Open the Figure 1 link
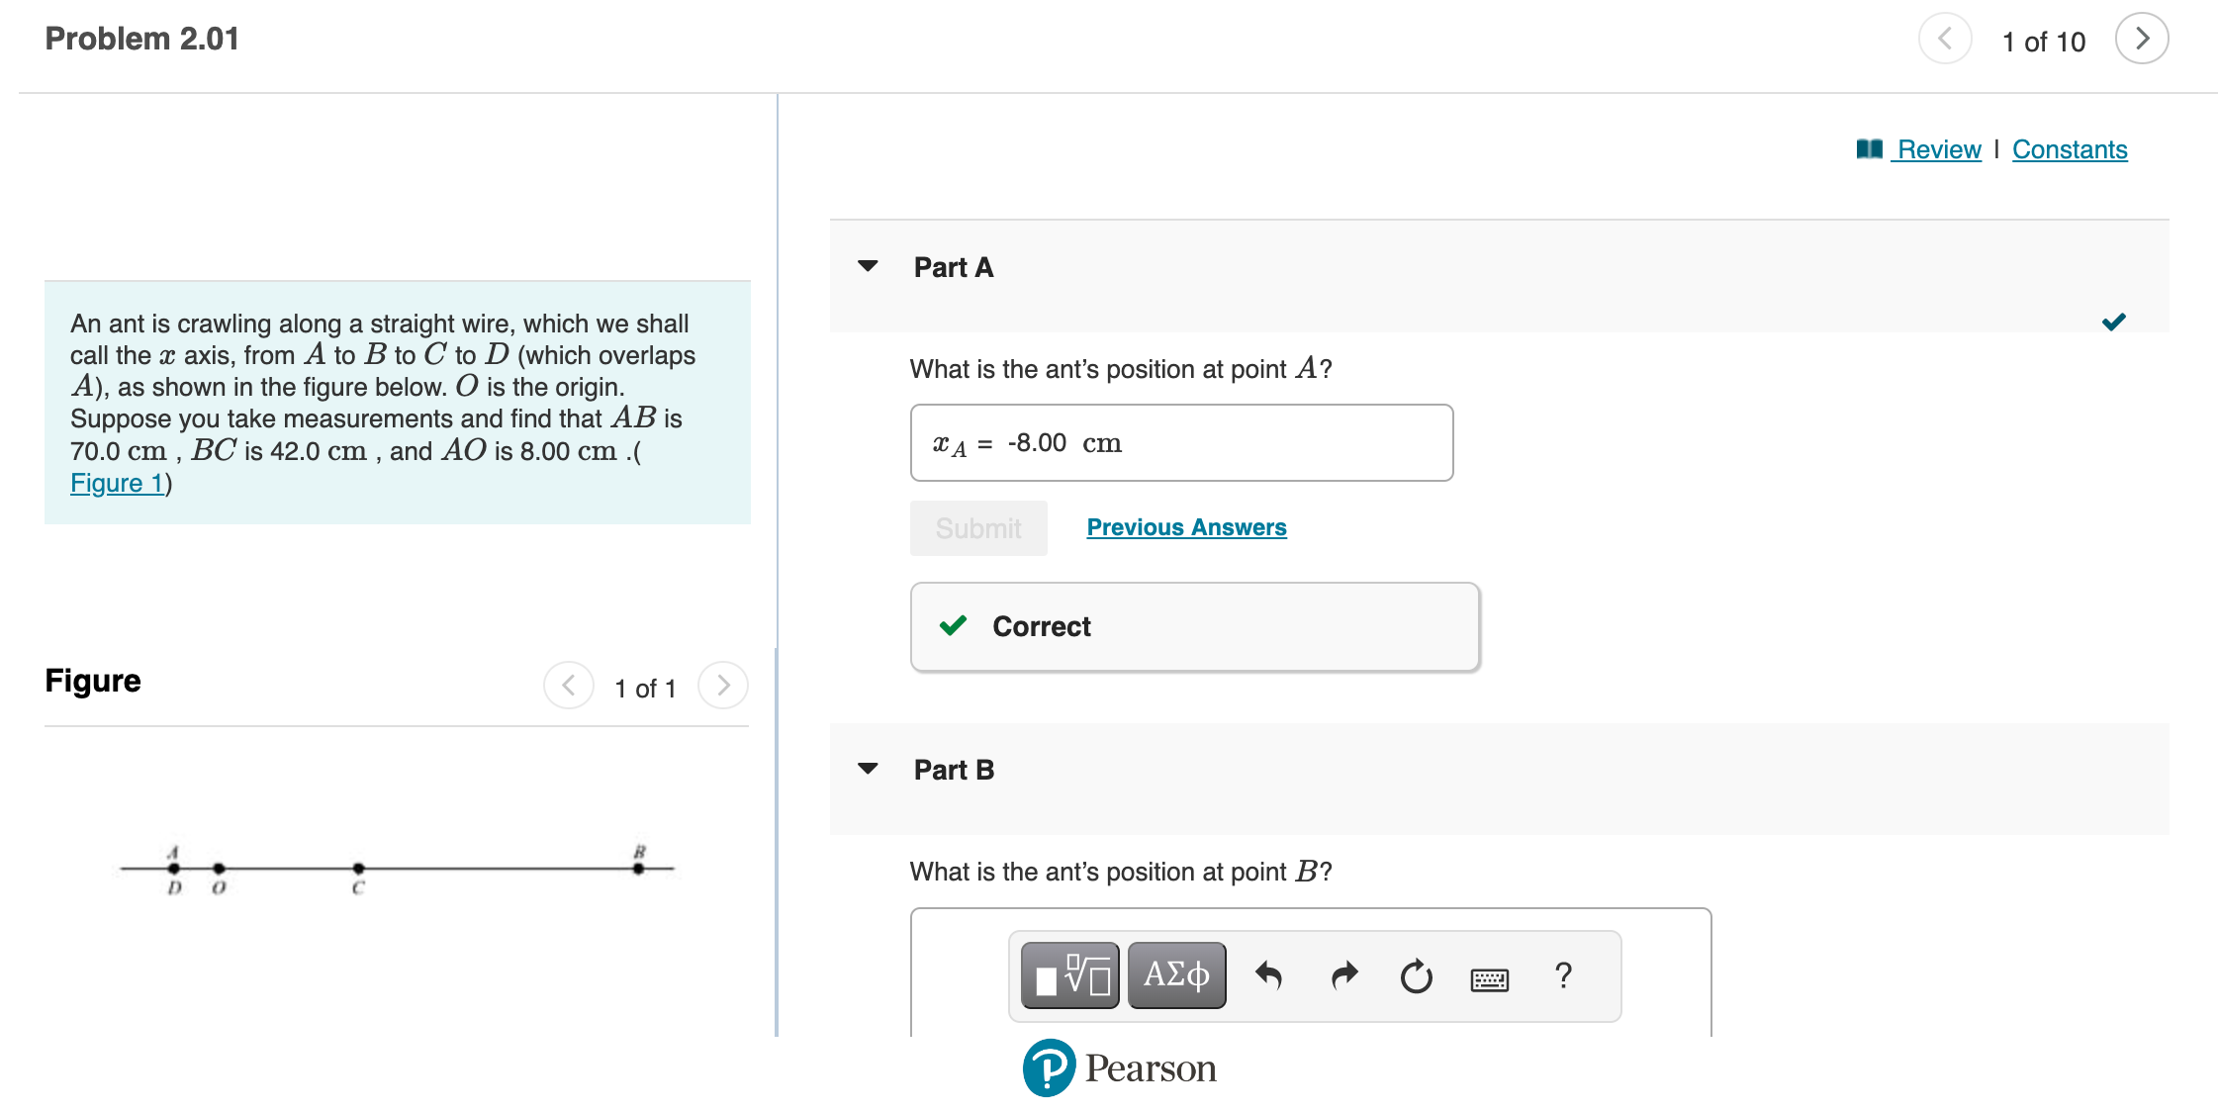The image size is (2218, 1112). [x=117, y=483]
